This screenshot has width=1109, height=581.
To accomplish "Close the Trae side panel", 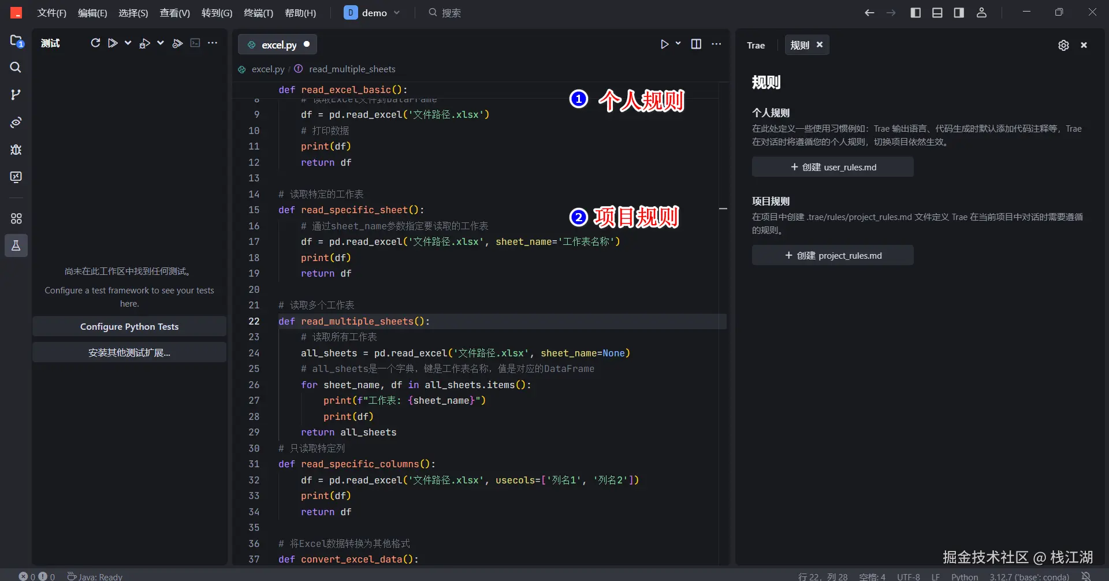I will coord(1084,45).
